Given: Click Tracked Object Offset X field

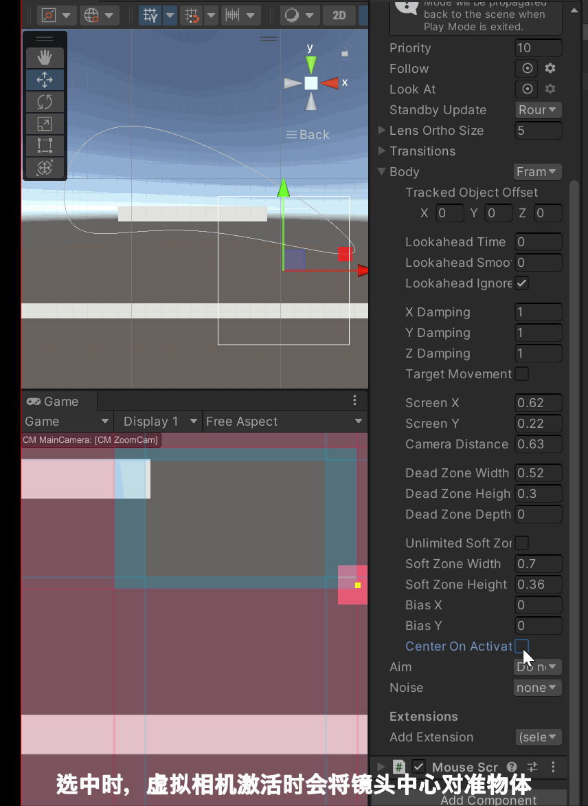Looking at the screenshot, I should (x=450, y=213).
